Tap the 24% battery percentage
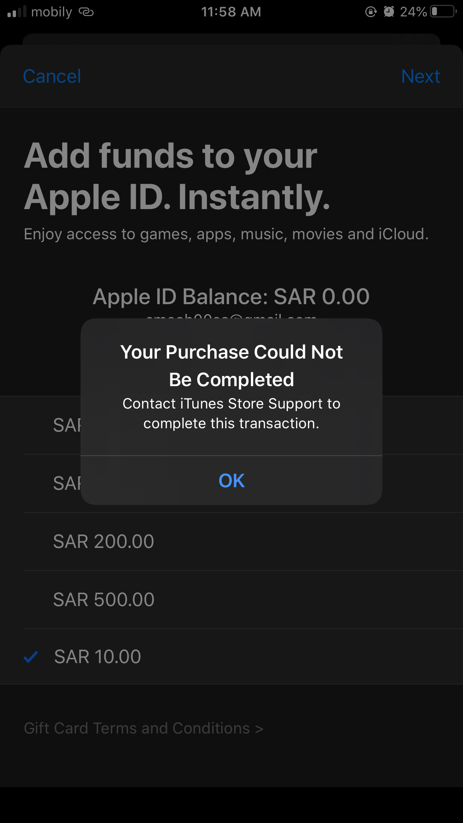Image resolution: width=463 pixels, height=823 pixels. 413,12
